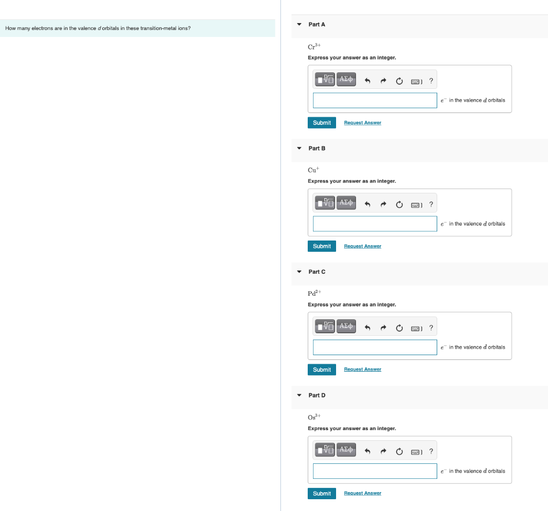Viewport: 548px width, 511px height.
Task: Open math templates tool in Part C
Action: pyautogui.click(x=325, y=326)
